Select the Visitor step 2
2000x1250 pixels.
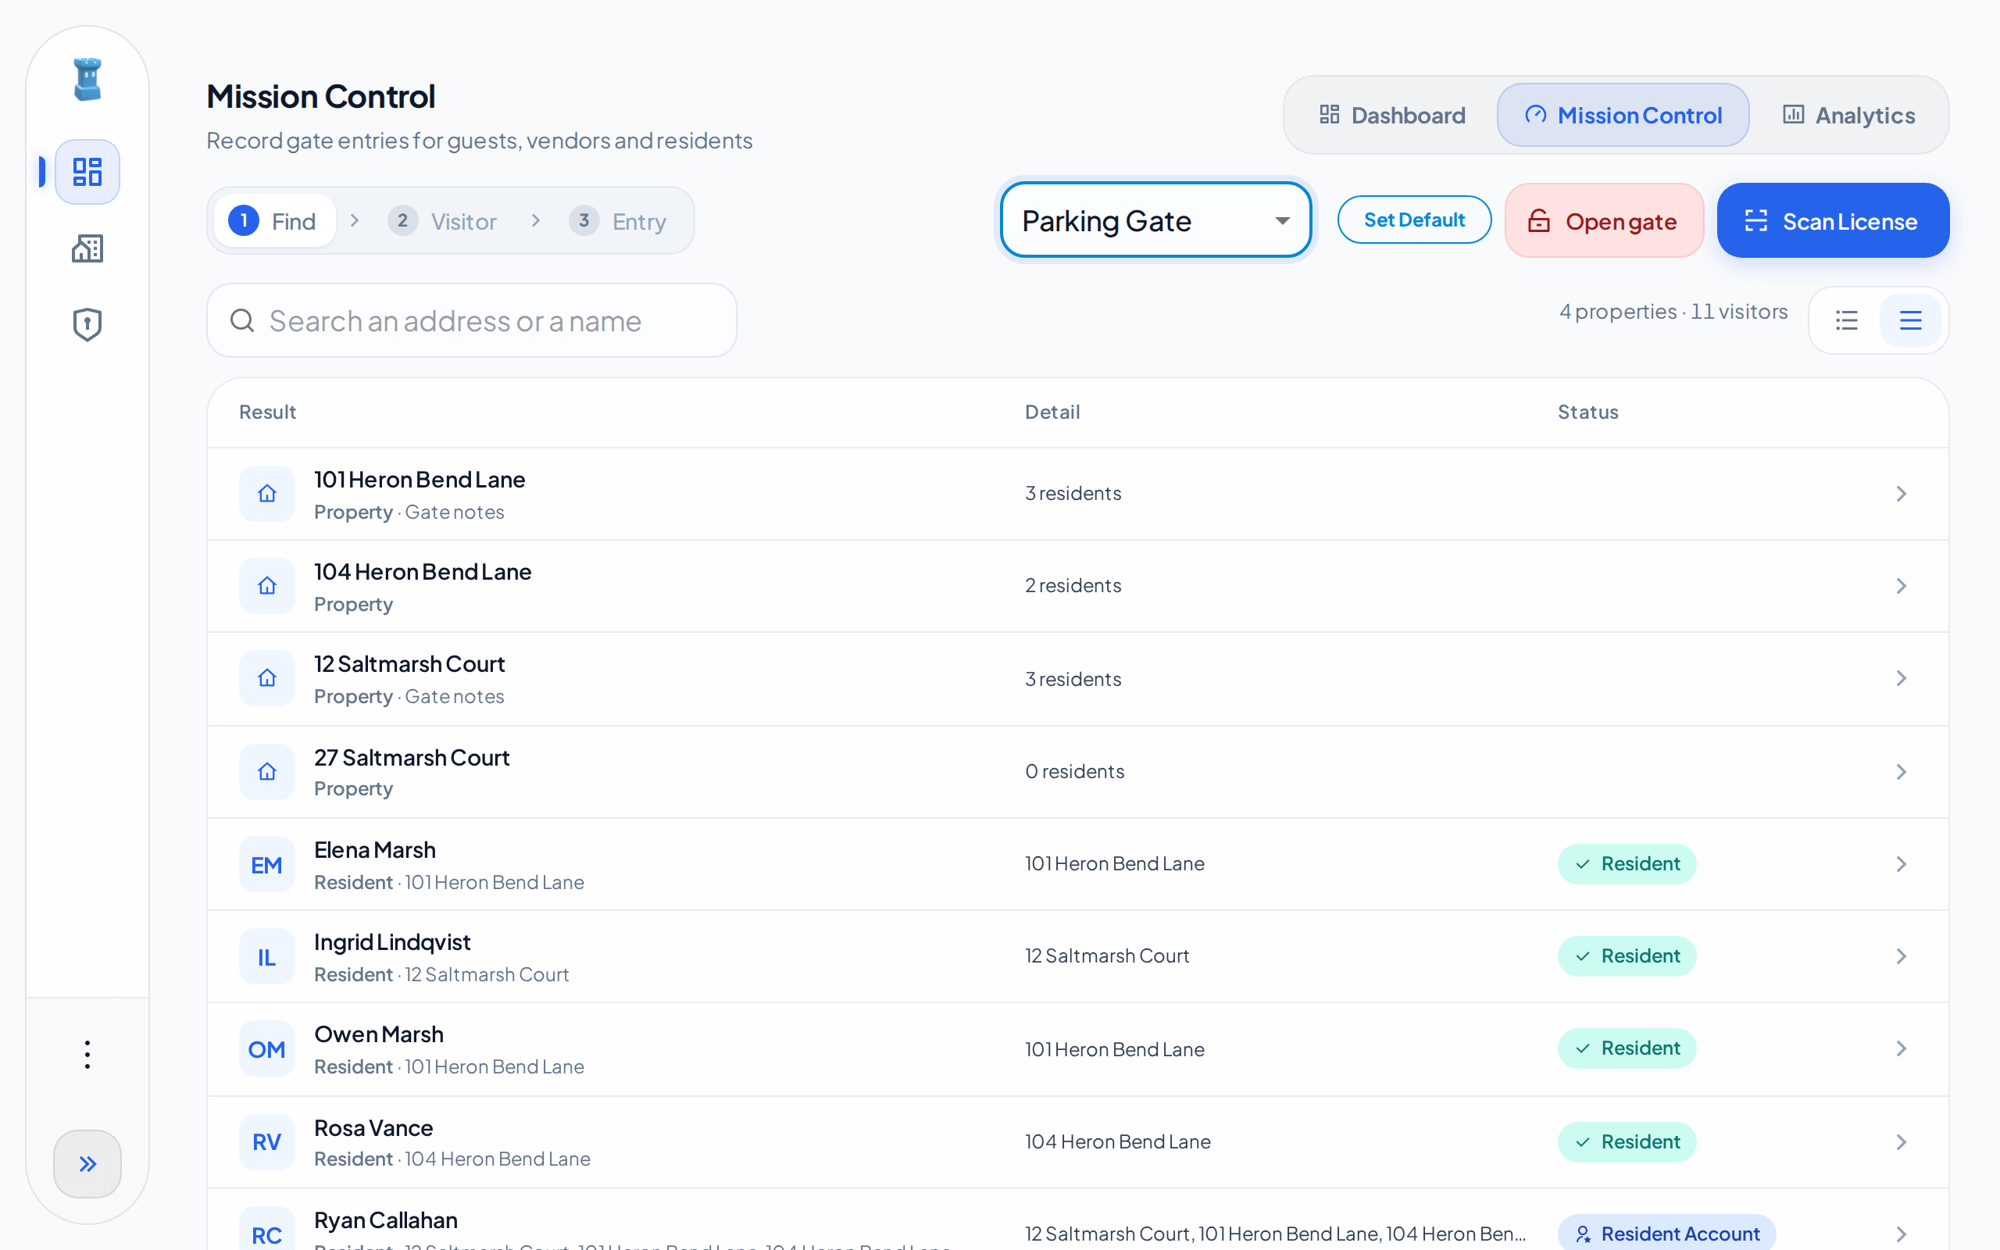point(442,221)
